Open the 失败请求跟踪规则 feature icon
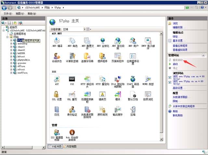Image resolution: width=208 pixels, height=155 pixels. [x=87, y=109]
